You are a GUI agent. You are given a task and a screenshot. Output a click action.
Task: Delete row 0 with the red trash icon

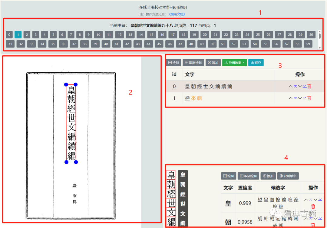tap(309, 86)
